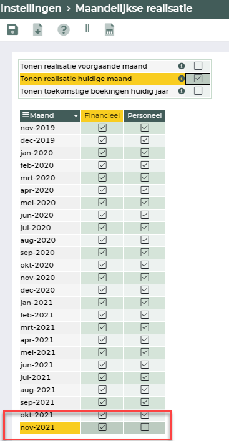The image size is (229, 441).
Task: Uncheck 'Tonen realisatie huidige maand' checkbox
Action: coord(198,79)
